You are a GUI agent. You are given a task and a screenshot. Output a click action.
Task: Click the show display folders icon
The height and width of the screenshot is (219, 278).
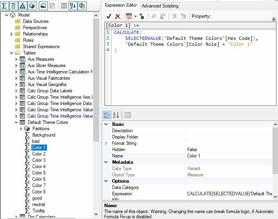(43, 6)
